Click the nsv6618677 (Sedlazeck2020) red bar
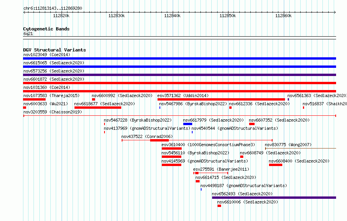Viewport: 347px width, 221px height. (98, 108)
